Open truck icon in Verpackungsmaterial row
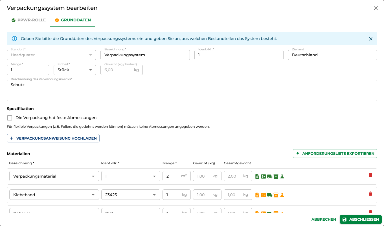 270,176
